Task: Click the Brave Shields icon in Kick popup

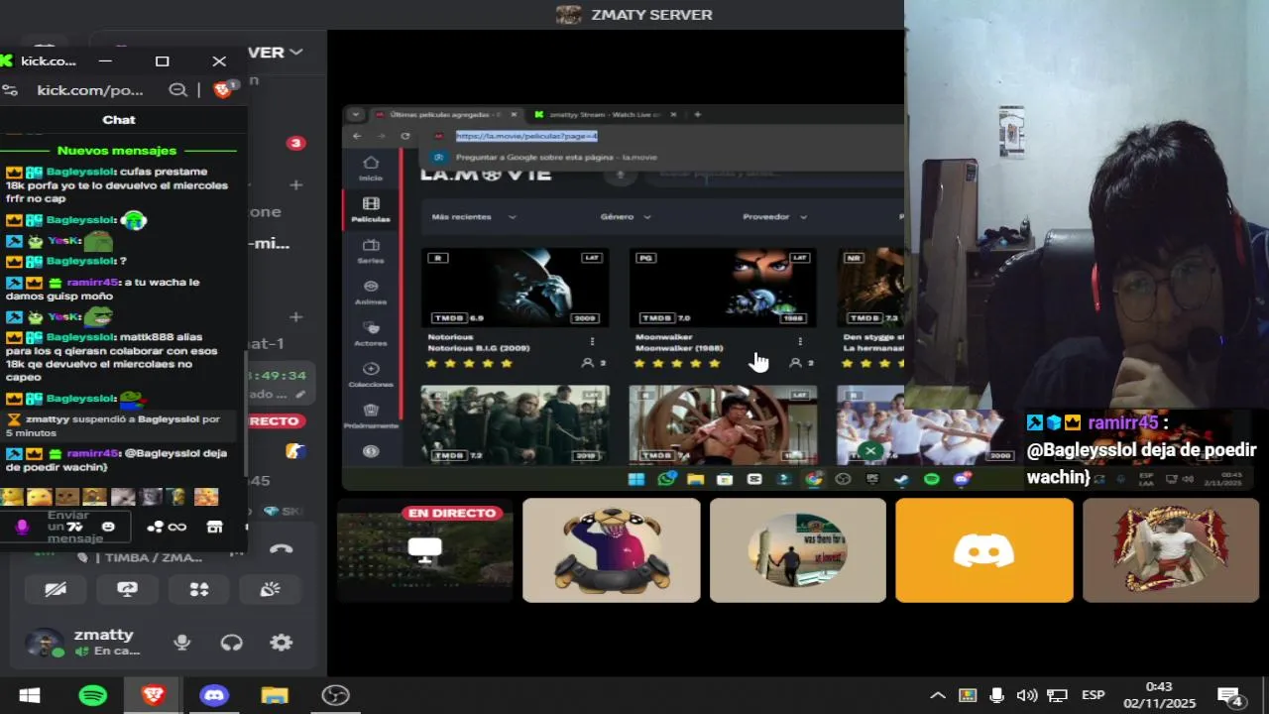Action: coord(224,89)
